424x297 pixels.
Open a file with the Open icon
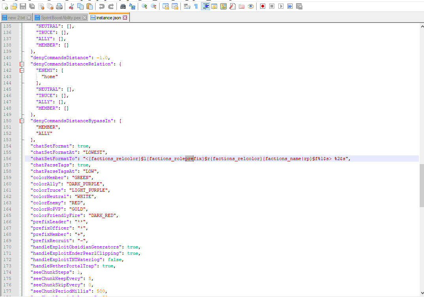(14, 6)
